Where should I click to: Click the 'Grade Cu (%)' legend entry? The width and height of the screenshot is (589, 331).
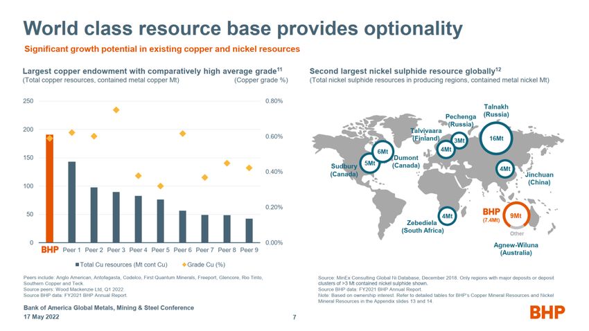click(x=204, y=265)
